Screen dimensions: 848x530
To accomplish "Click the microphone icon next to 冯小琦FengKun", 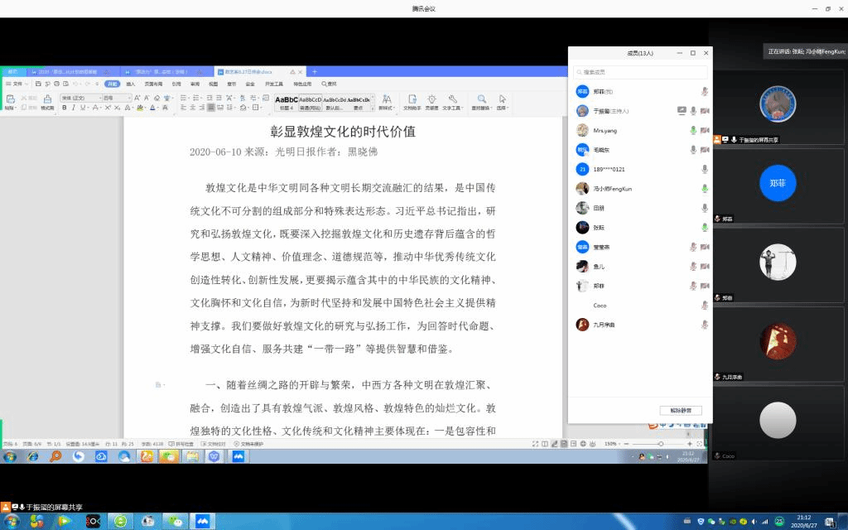I will point(705,189).
